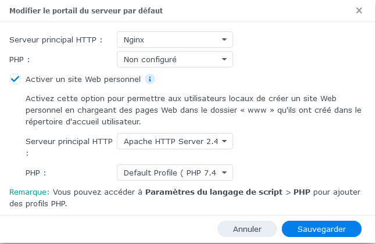The width and height of the screenshot is (376, 244).
Task: Click the arrow on Default Profile PHP combo
Action: pyautogui.click(x=224, y=173)
